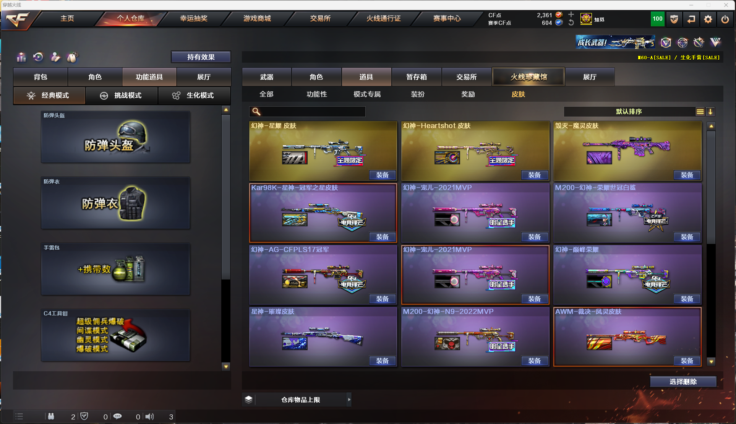Click the power icon to exit the game

725,19
